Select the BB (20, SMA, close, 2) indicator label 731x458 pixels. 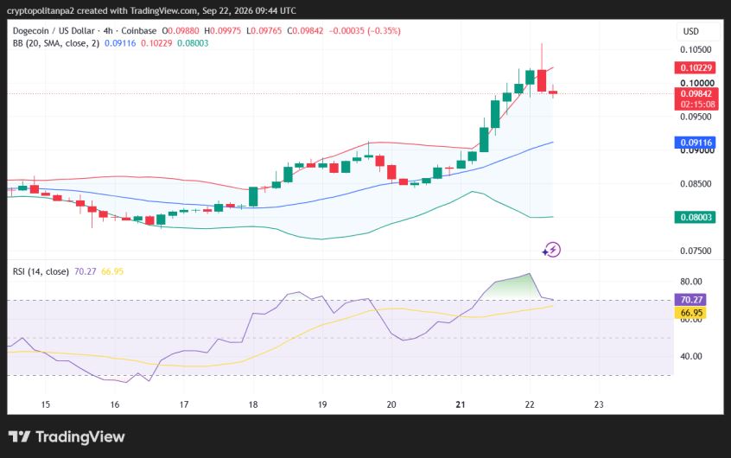[56, 43]
